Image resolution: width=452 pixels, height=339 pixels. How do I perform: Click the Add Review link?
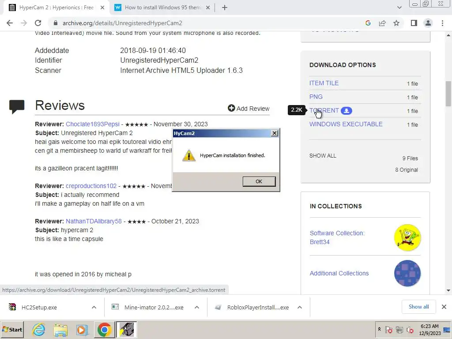[249, 109]
